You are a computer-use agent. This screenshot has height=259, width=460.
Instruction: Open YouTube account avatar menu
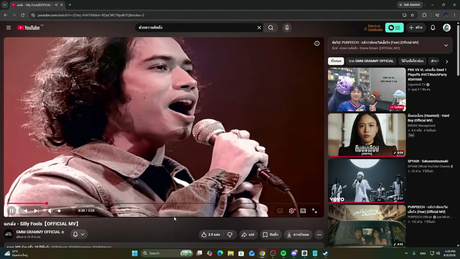coord(447,28)
